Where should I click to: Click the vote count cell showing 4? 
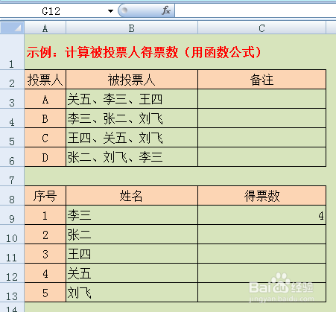(261, 215)
